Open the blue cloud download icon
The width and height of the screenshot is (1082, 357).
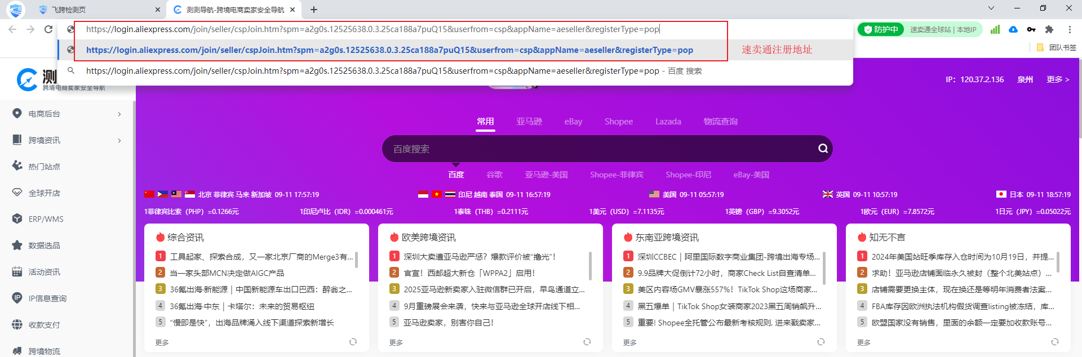(x=1013, y=29)
